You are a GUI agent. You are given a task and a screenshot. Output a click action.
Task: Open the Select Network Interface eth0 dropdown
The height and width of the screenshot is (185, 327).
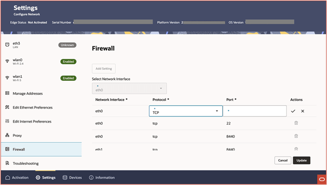pos(129,88)
